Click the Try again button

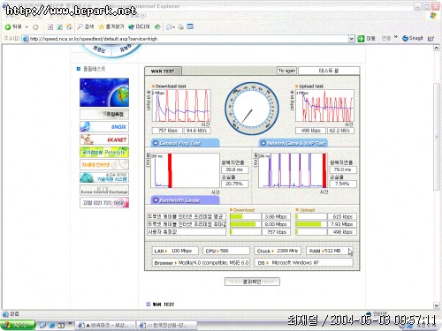(286, 71)
